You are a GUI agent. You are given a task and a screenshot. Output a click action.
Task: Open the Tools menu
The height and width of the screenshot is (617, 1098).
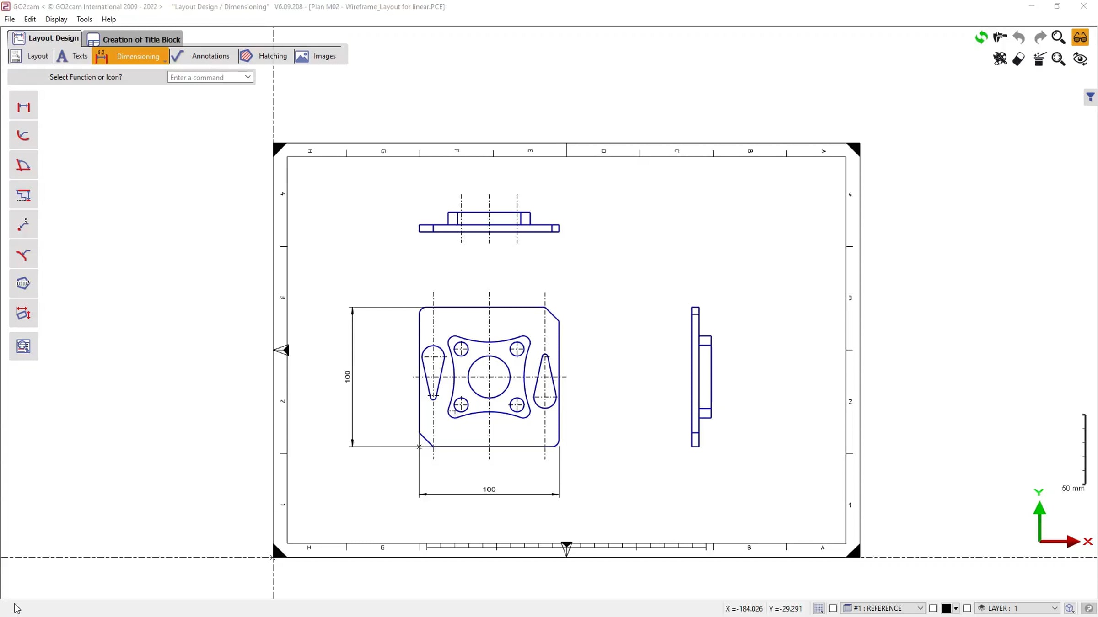[x=84, y=19]
